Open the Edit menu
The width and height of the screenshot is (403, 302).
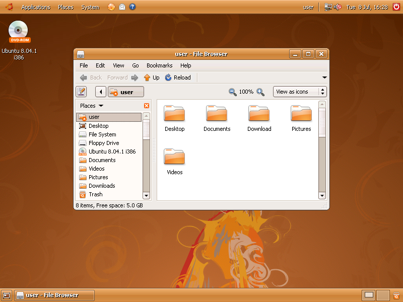[100, 65]
